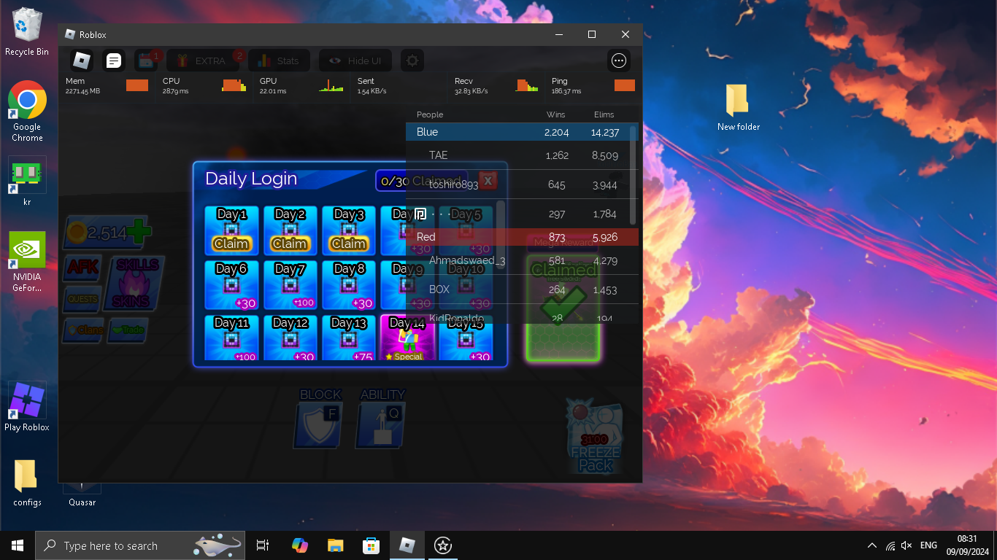997x560 pixels.
Task: Open the Recycle Bin desktop icon
Action: [27, 33]
